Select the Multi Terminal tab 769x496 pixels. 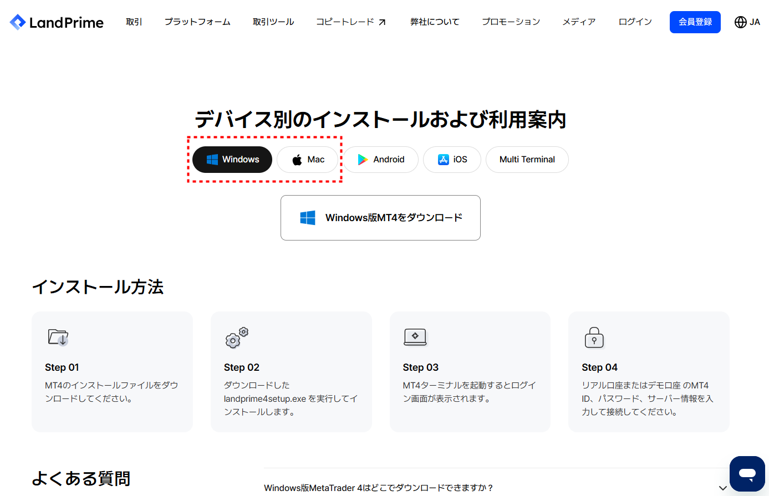tap(527, 160)
